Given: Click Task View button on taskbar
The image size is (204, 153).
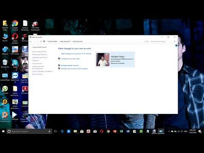Looking at the screenshot, I should coord(55,131).
